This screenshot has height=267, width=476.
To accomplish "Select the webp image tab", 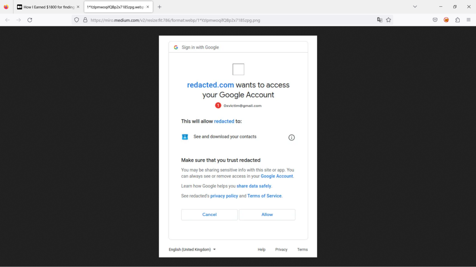I will (118, 7).
